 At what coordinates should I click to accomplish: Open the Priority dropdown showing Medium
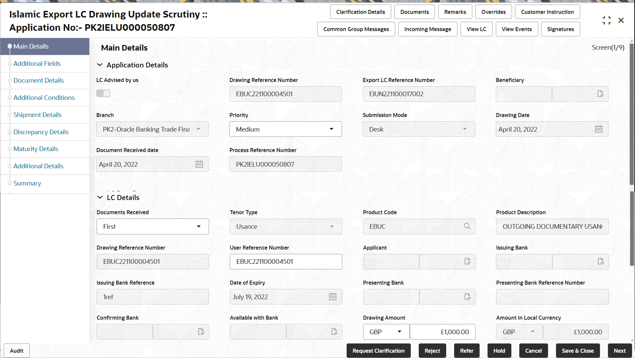point(285,129)
